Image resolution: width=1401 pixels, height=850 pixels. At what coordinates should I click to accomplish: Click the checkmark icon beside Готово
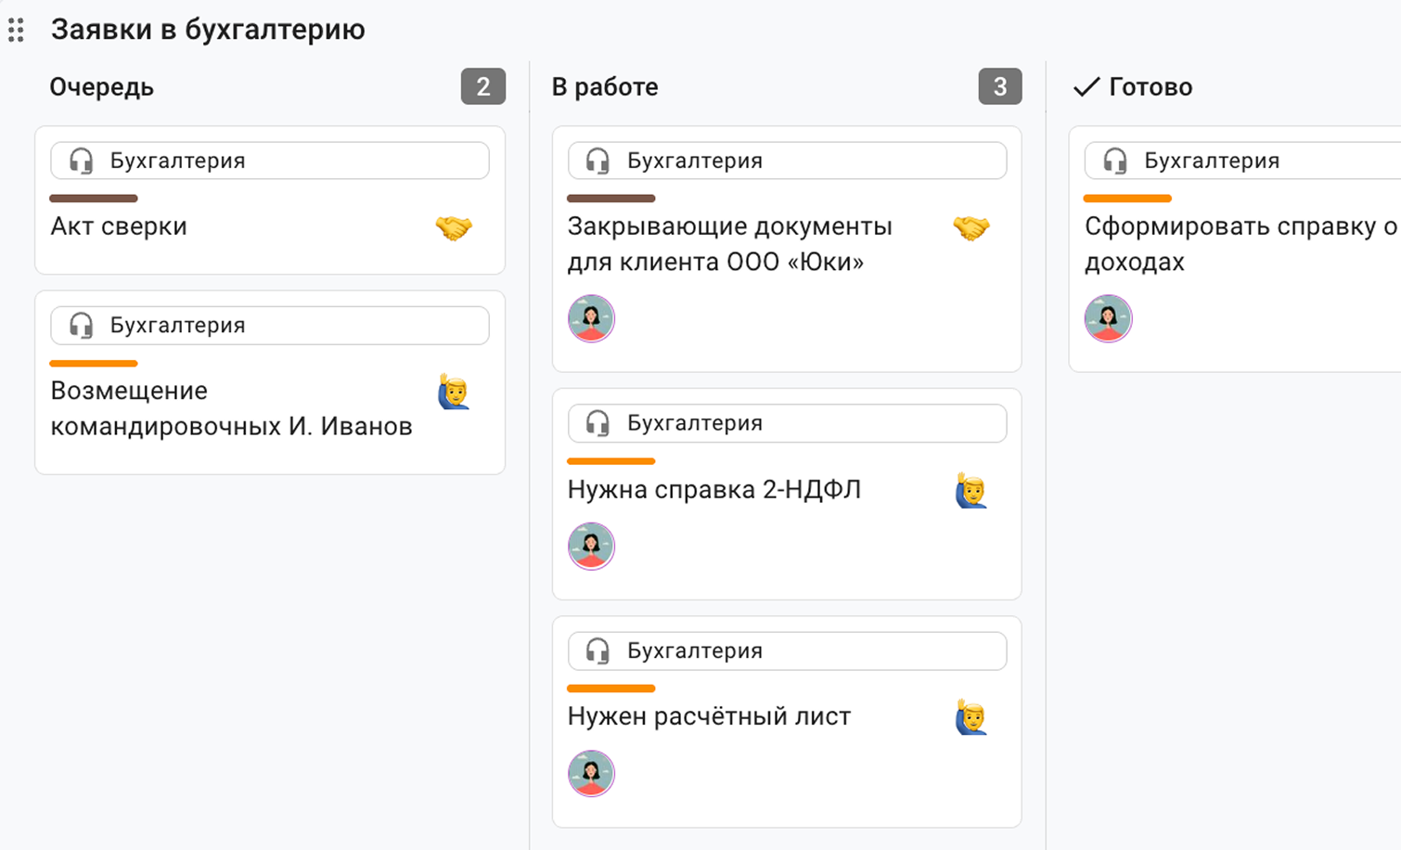1086,87
